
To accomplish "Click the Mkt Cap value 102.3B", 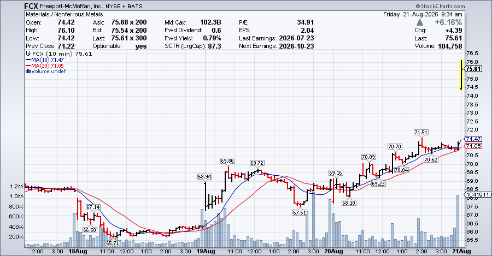I will [210, 22].
